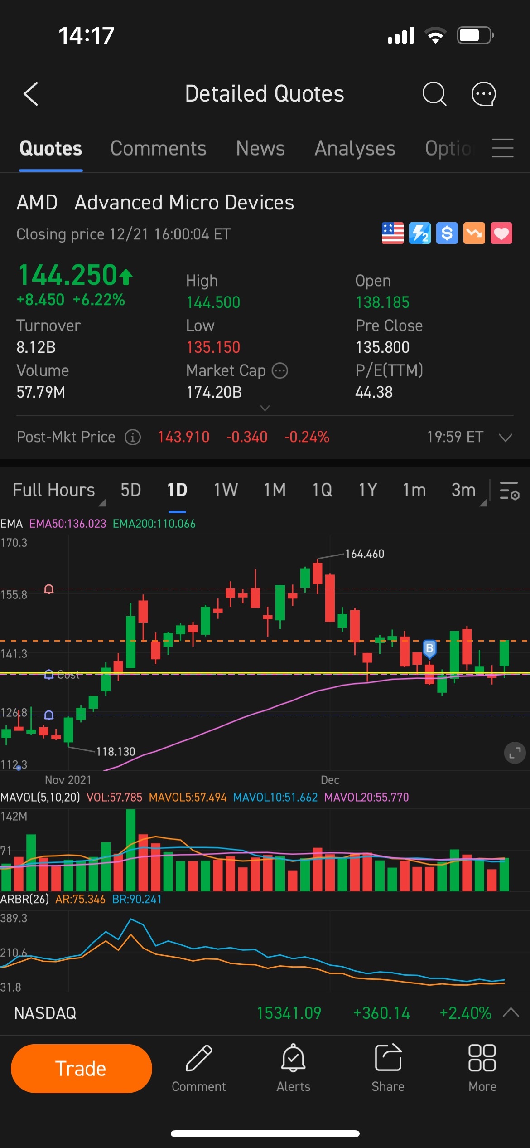Tap the MAVOL(5,10,20) indicator label
The image size is (530, 1148).
(40, 797)
